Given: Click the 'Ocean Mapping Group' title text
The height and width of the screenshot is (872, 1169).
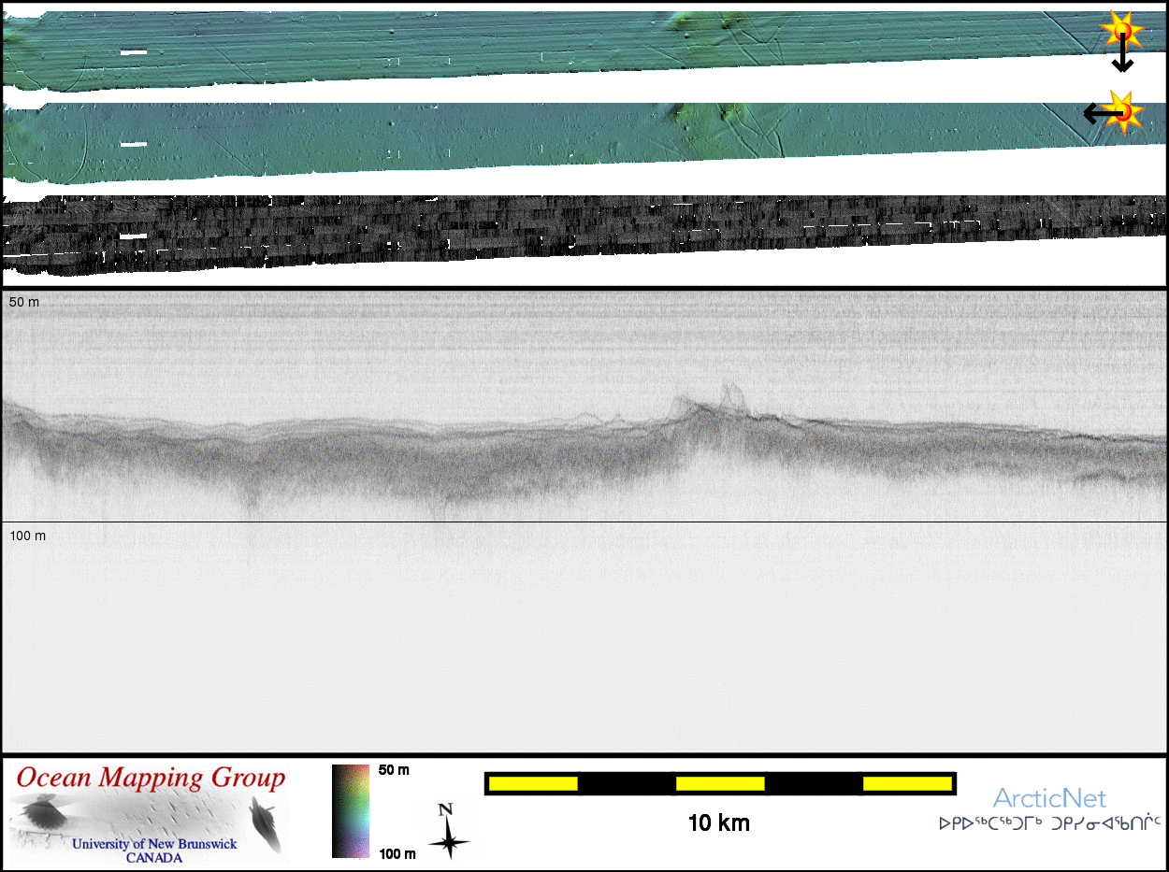Looking at the screenshot, I should pos(151,778).
